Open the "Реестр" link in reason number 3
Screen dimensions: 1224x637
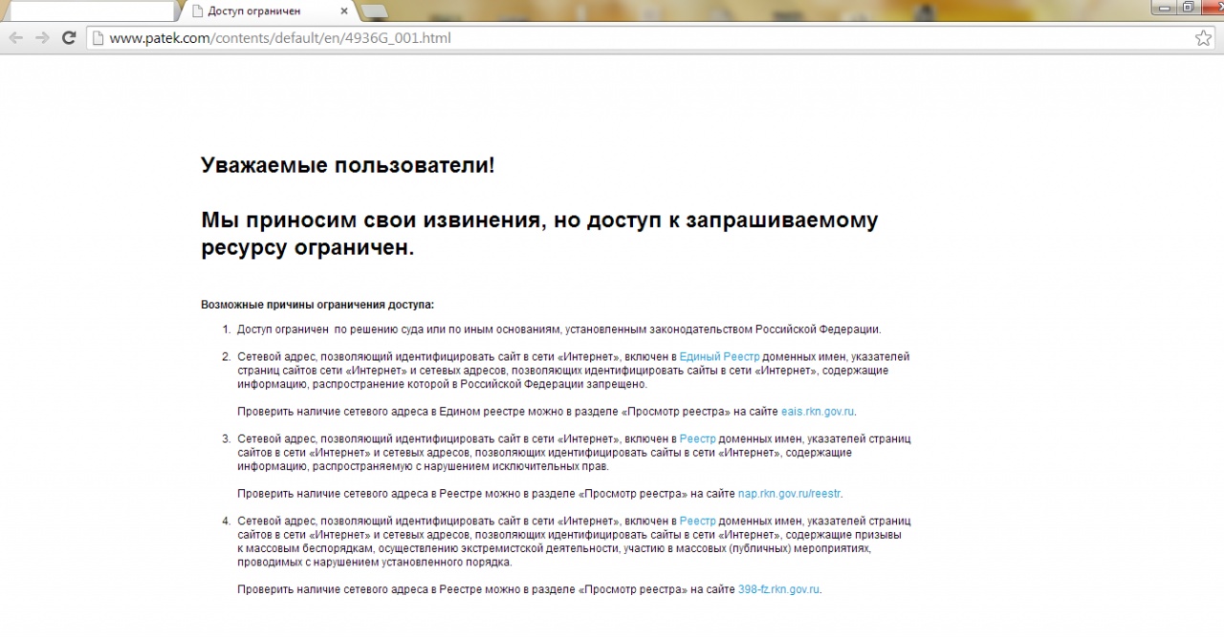pyautogui.click(x=697, y=439)
